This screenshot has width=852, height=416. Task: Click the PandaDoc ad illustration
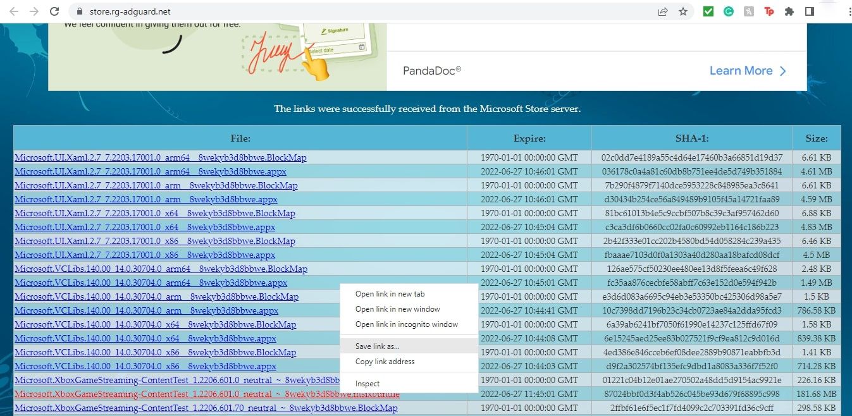pyautogui.click(x=217, y=57)
